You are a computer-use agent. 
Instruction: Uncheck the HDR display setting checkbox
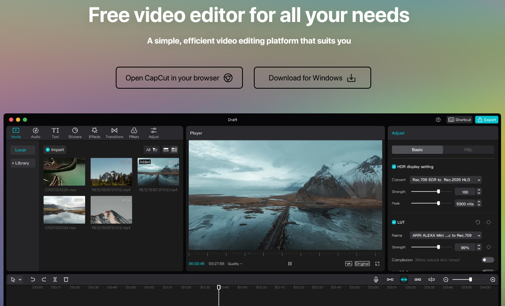click(x=394, y=166)
